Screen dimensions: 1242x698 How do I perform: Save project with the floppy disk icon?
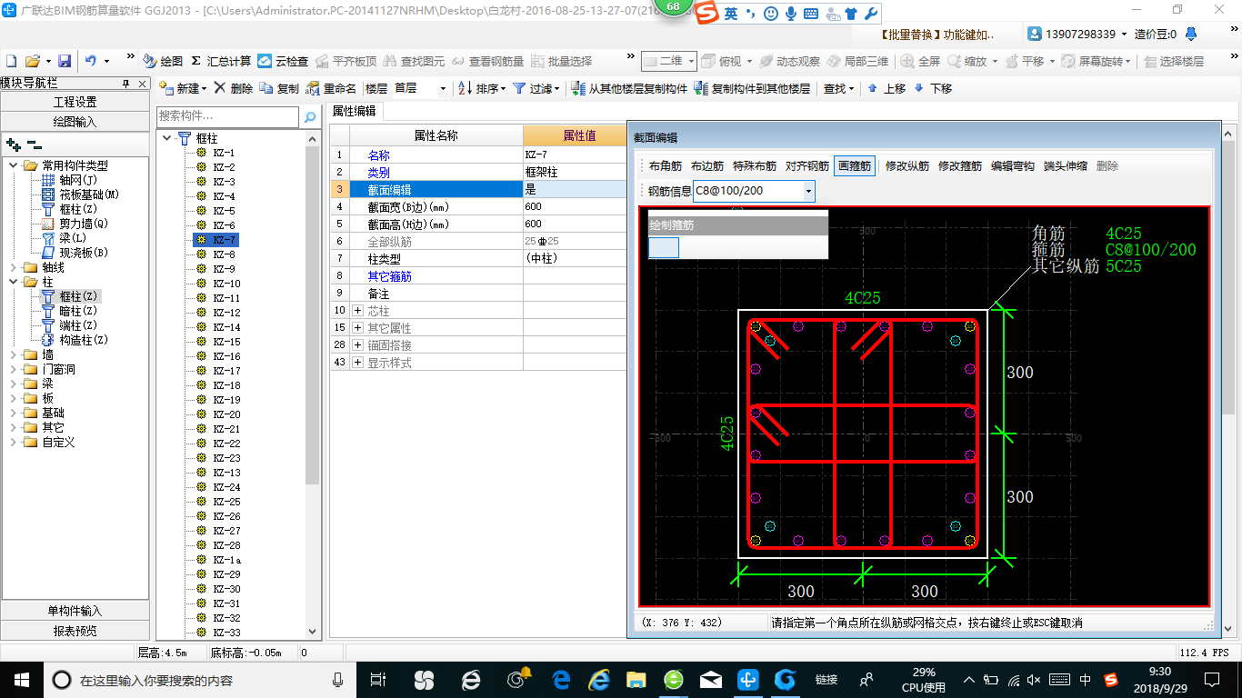(x=65, y=61)
